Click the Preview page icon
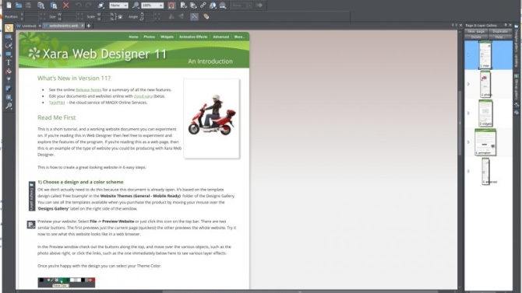 click(183, 5)
